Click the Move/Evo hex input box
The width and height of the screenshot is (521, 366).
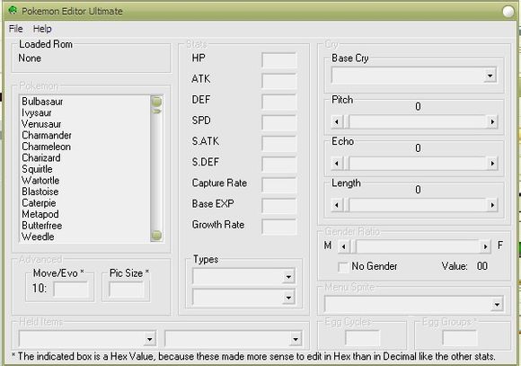[x=71, y=289]
